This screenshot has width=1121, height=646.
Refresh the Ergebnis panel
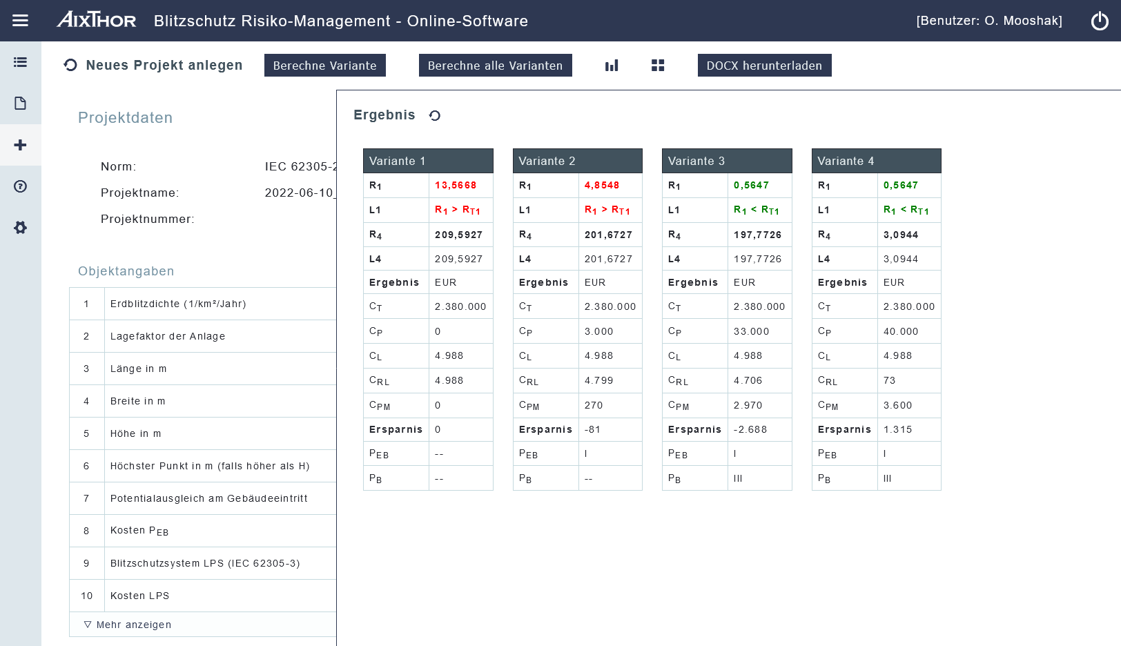pos(435,115)
